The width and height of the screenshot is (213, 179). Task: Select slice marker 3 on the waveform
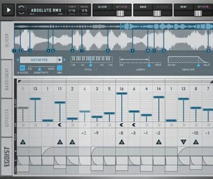pos(30,51)
